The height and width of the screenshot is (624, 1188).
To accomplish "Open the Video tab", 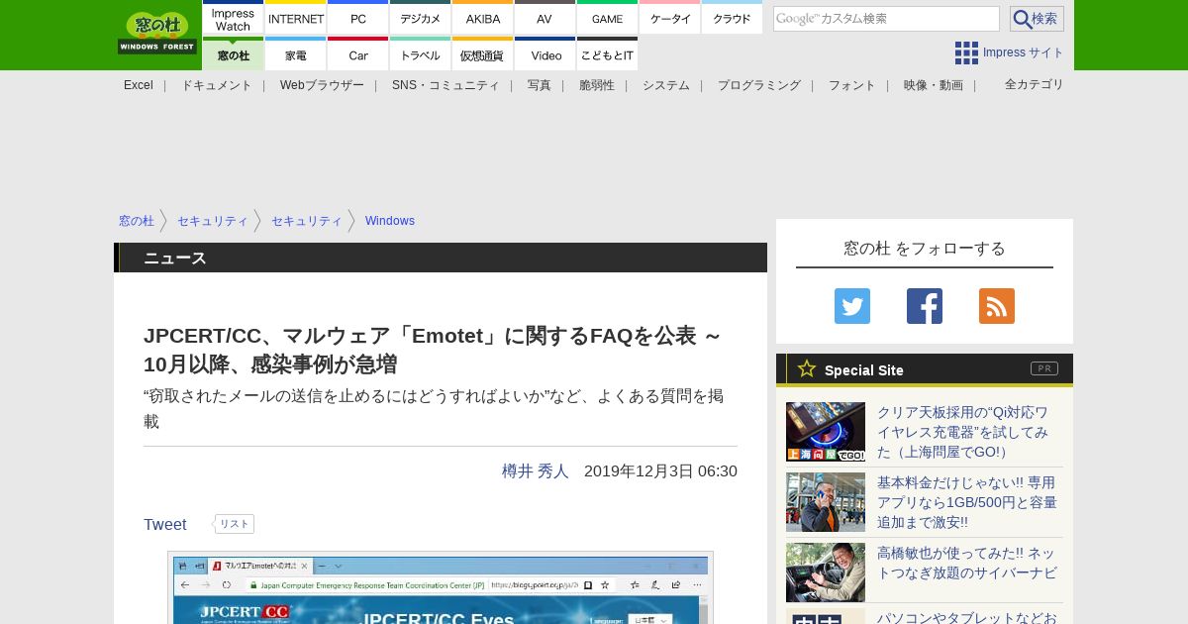I will [544, 53].
